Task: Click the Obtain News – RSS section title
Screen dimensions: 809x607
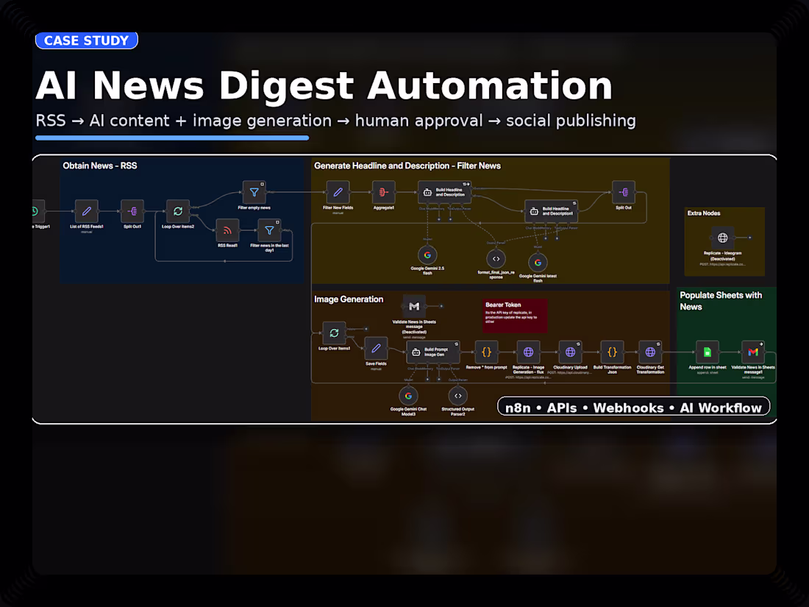Action: [99, 166]
